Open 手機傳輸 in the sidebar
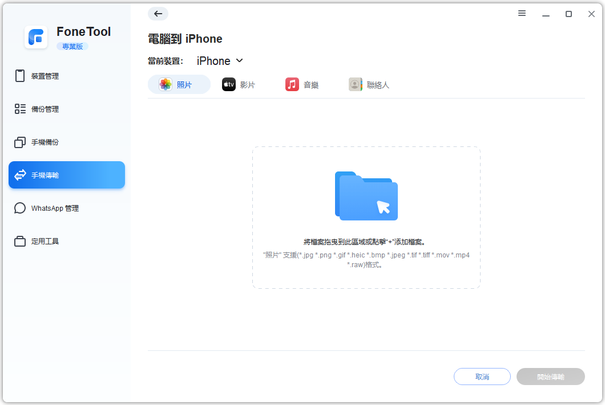 [67, 175]
